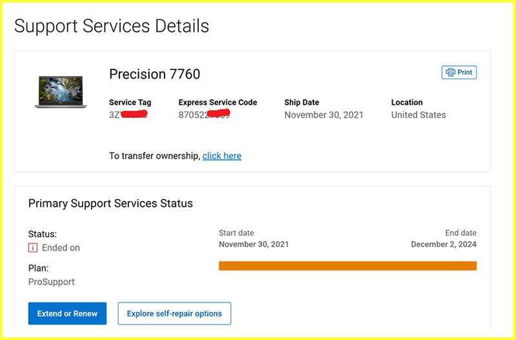
Task: Click the End date December 2, 2024 value
Action: click(444, 245)
